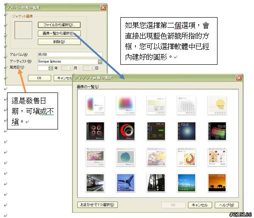This screenshot has width=254, height=218.
Task: Select the grey wavy lines jacket thumbnail
Action: click(x=187, y=105)
